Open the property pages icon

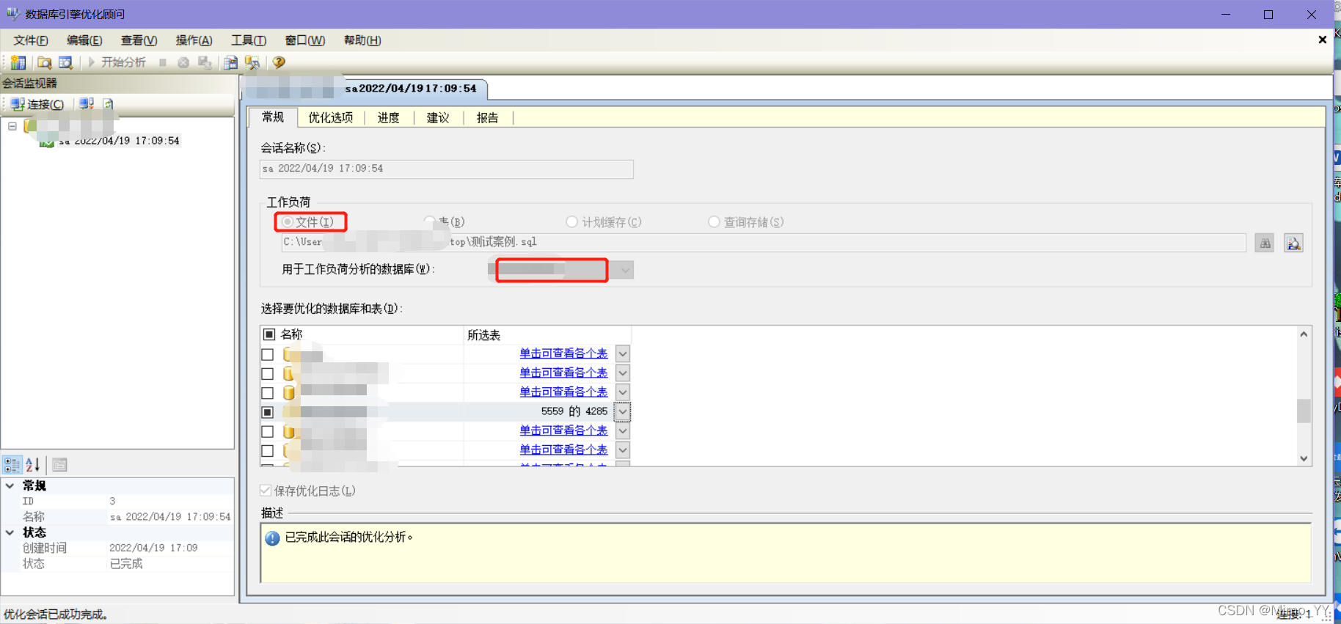click(x=59, y=465)
